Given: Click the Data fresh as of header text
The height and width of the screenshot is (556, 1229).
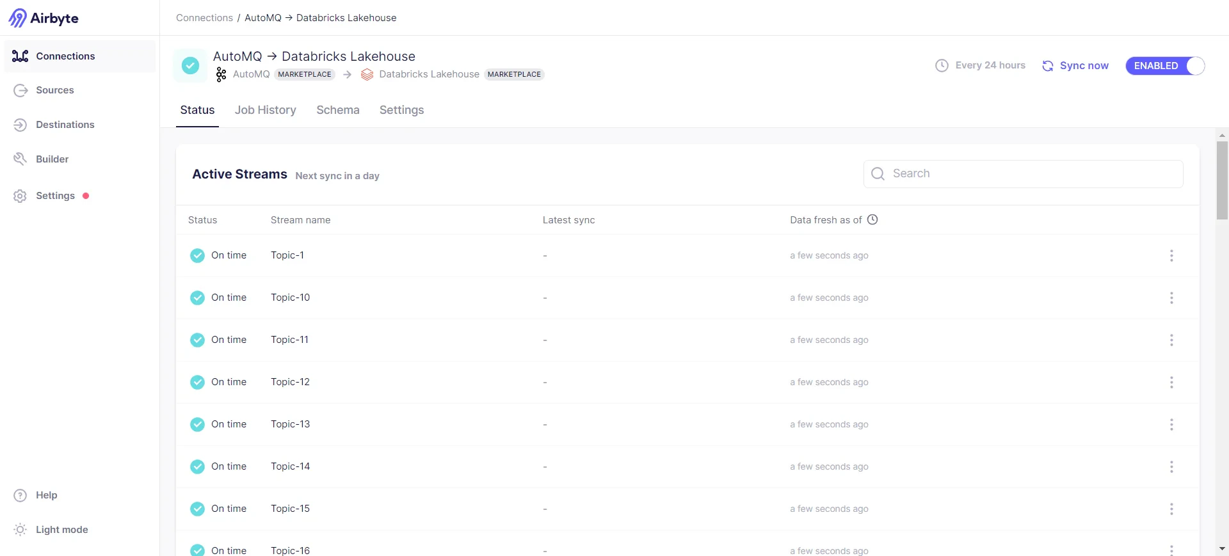Looking at the screenshot, I should point(826,220).
